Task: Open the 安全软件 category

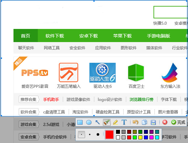Action: pos(77,48)
